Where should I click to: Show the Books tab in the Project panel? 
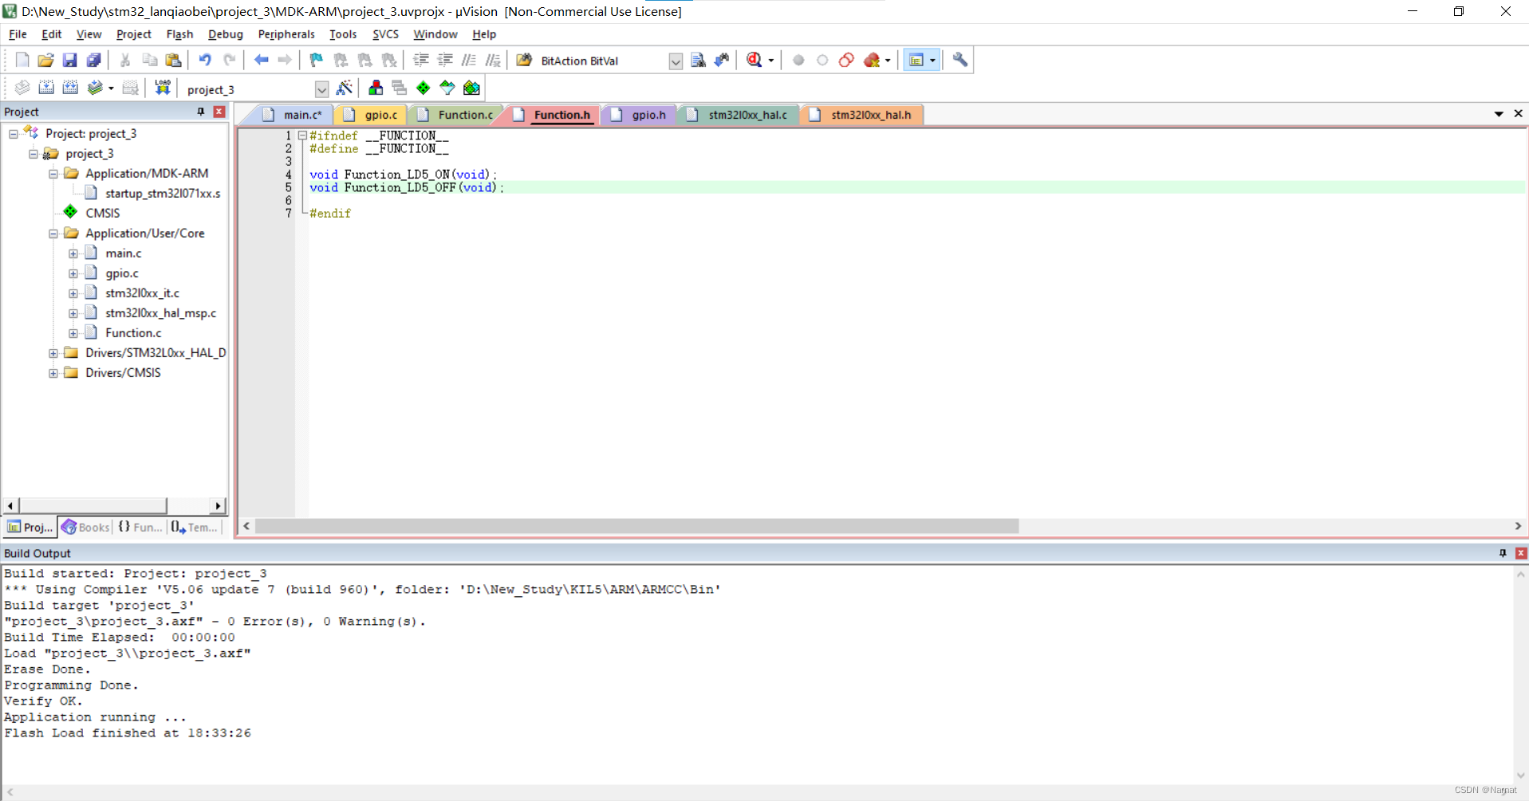tap(86, 527)
